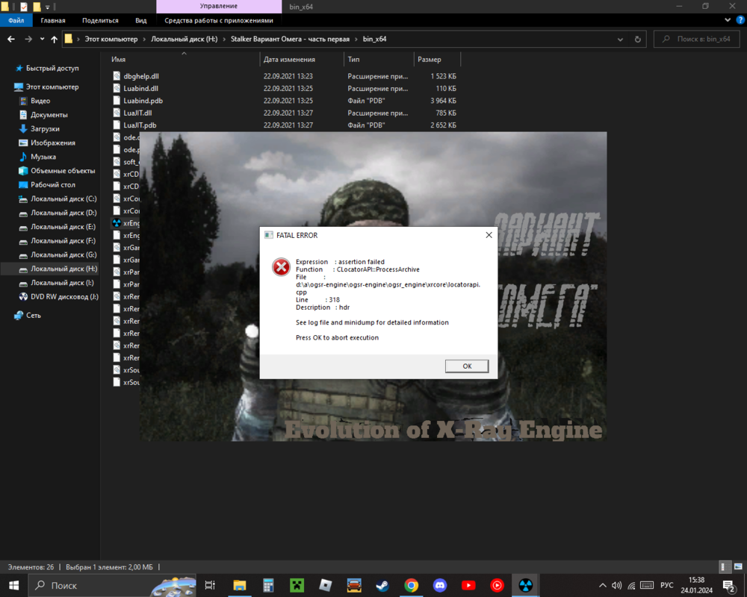747x597 pixels.
Task: Open the Steam icon in the taskbar
Action: [382, 585]
